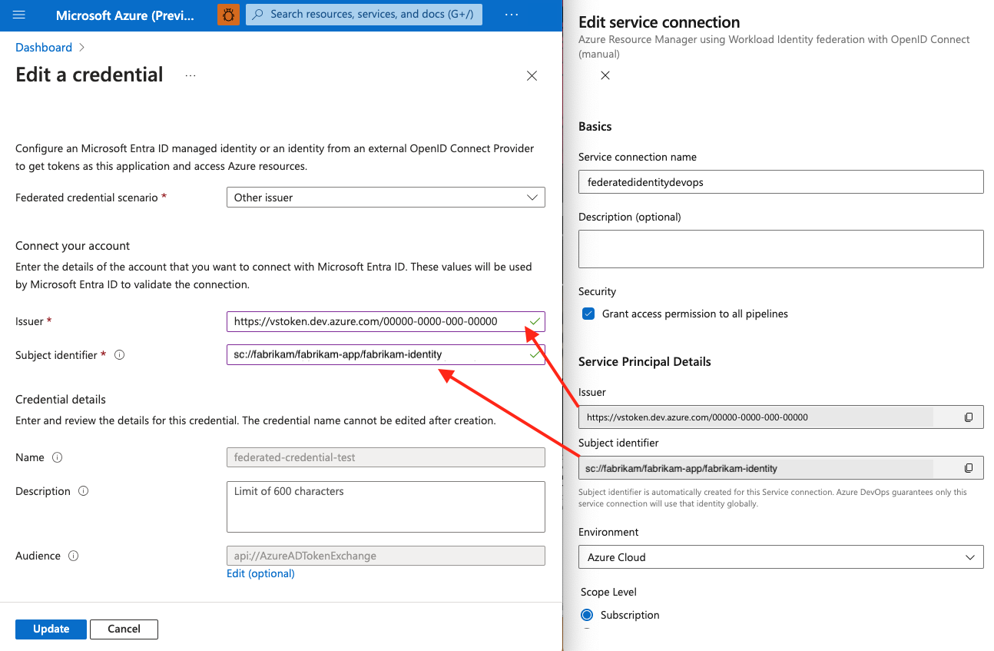Click the info icon next to Description

pos(83,491)
